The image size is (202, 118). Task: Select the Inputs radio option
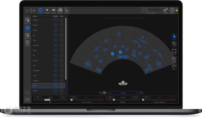[143, 9]
